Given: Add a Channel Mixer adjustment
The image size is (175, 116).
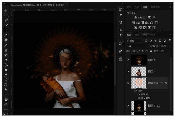Looking at the screenshot, I should pyautogui.click(x=151, y=23).
